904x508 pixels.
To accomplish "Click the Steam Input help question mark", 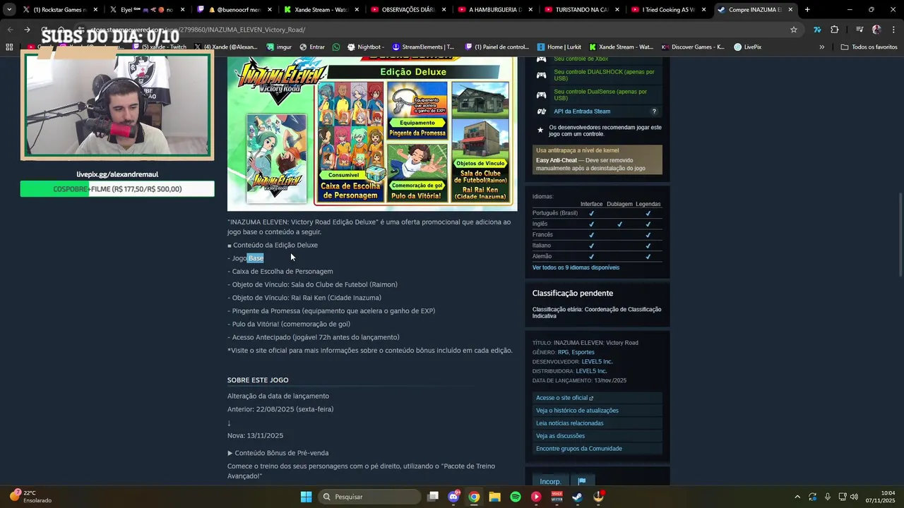I will click(654, 111).
